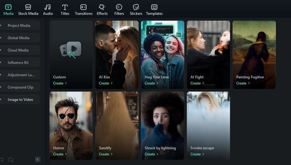Click the 'Hug Your Love' title text

point(157,77)
